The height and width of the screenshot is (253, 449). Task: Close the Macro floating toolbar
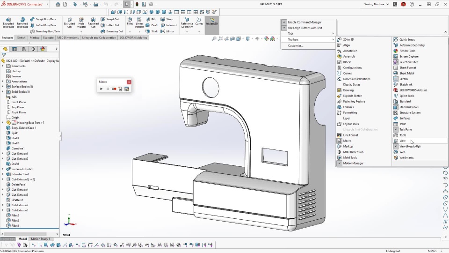coord(129,82)
